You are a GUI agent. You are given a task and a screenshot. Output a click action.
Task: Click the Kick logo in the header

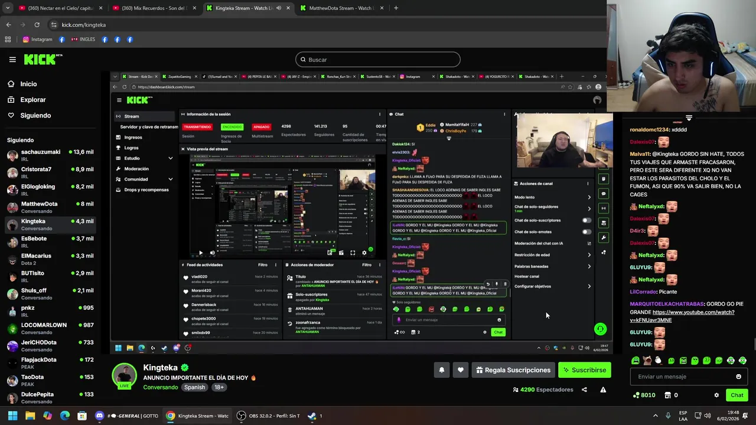(x=43, y=59)
